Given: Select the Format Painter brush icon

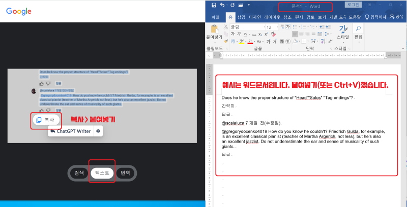Looking at the screenshot, I should coord(226,41).
